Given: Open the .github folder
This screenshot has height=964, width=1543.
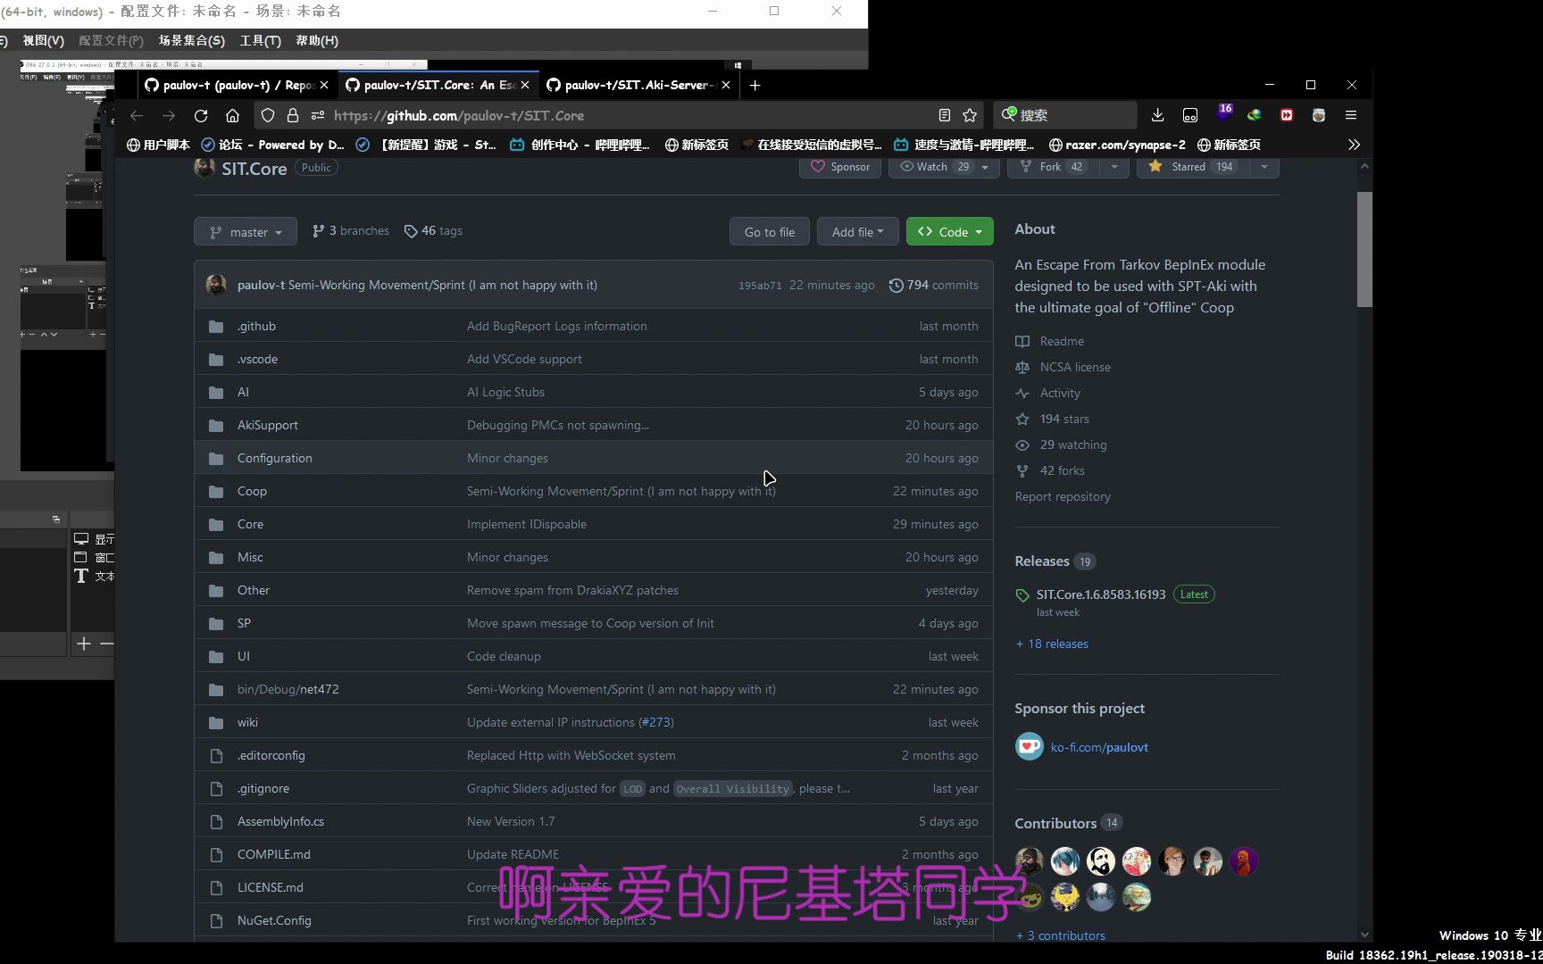Looking at the screenshot, I should tap(256, 326).
